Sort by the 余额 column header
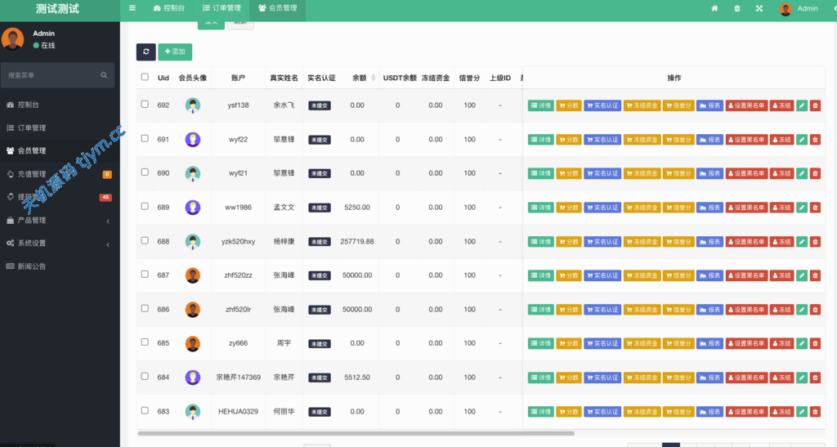The image size is (837, 447). point(360,78)
